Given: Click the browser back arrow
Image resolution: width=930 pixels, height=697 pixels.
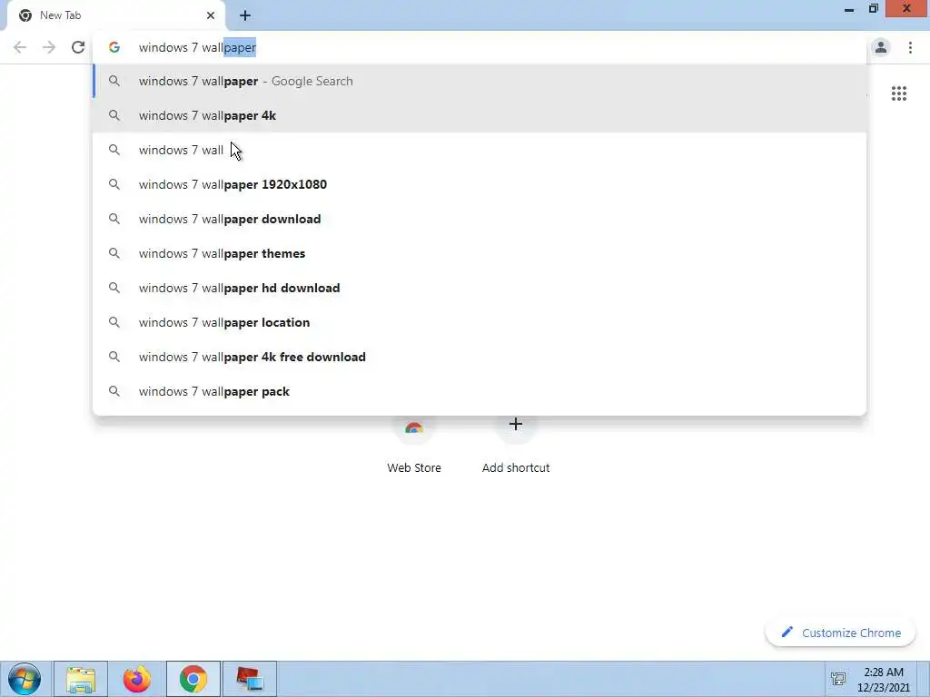Looking at the screenshot, I should point(20,47).
